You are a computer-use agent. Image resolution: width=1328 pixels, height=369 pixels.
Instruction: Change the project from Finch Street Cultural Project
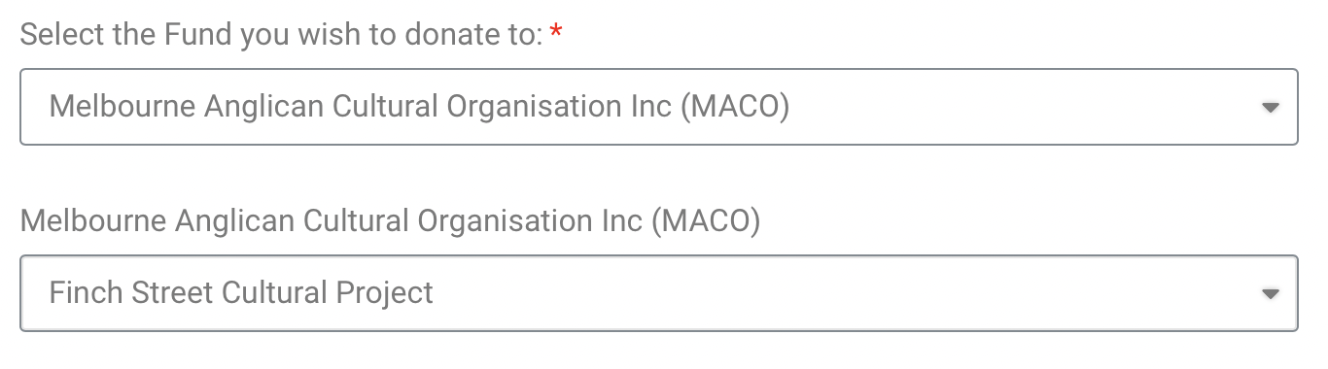[x=659, y=293]
